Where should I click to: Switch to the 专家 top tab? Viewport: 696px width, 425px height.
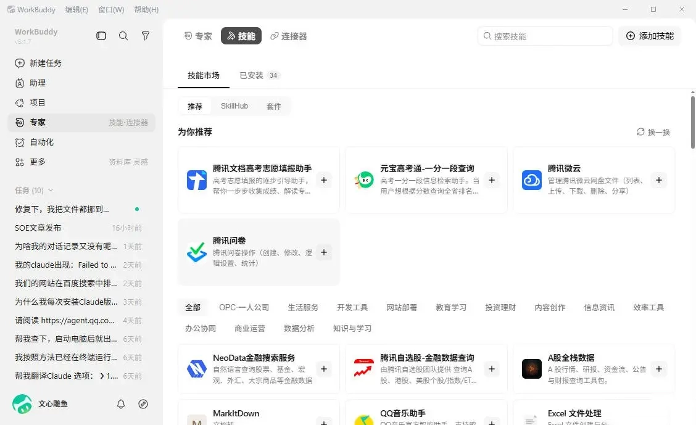tap(199, 36)
